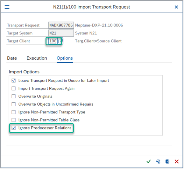The image size is (184, 169).
Task: Check Overwrite Originals option
Action: (14, 97)
